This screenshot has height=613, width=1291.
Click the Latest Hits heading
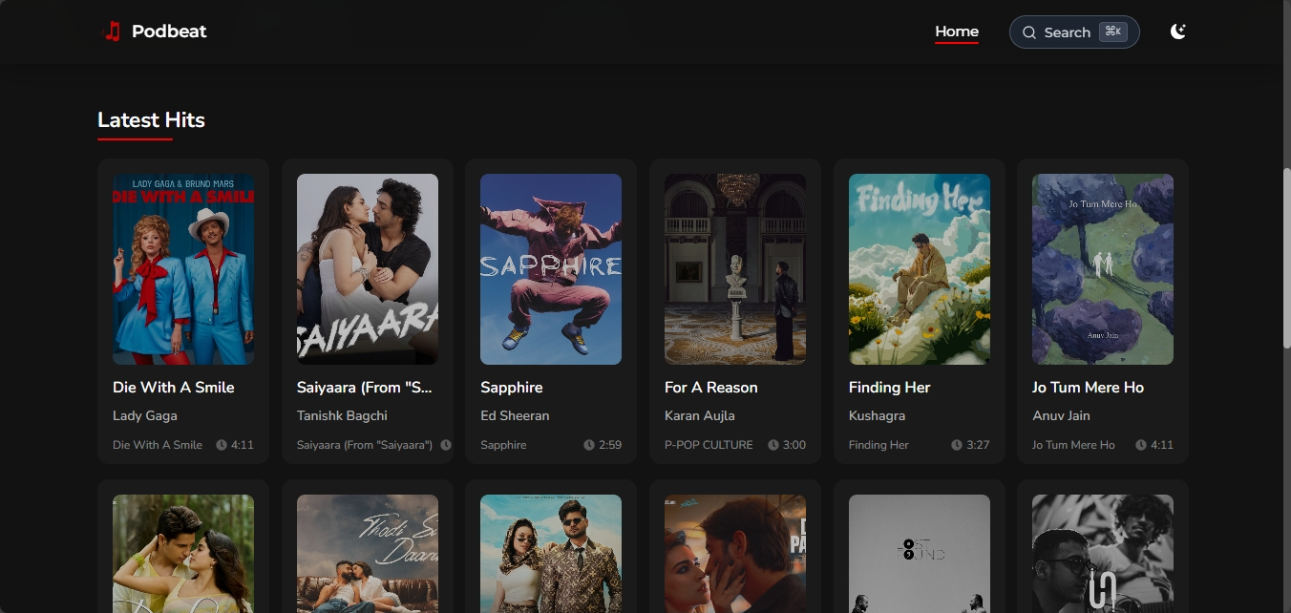151,120
